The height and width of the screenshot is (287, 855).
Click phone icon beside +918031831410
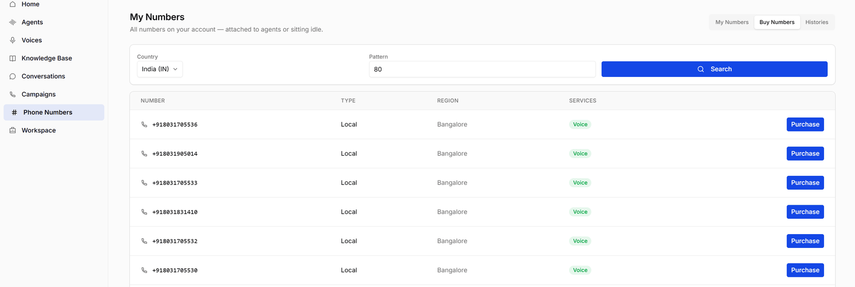(x=144, y=212)
